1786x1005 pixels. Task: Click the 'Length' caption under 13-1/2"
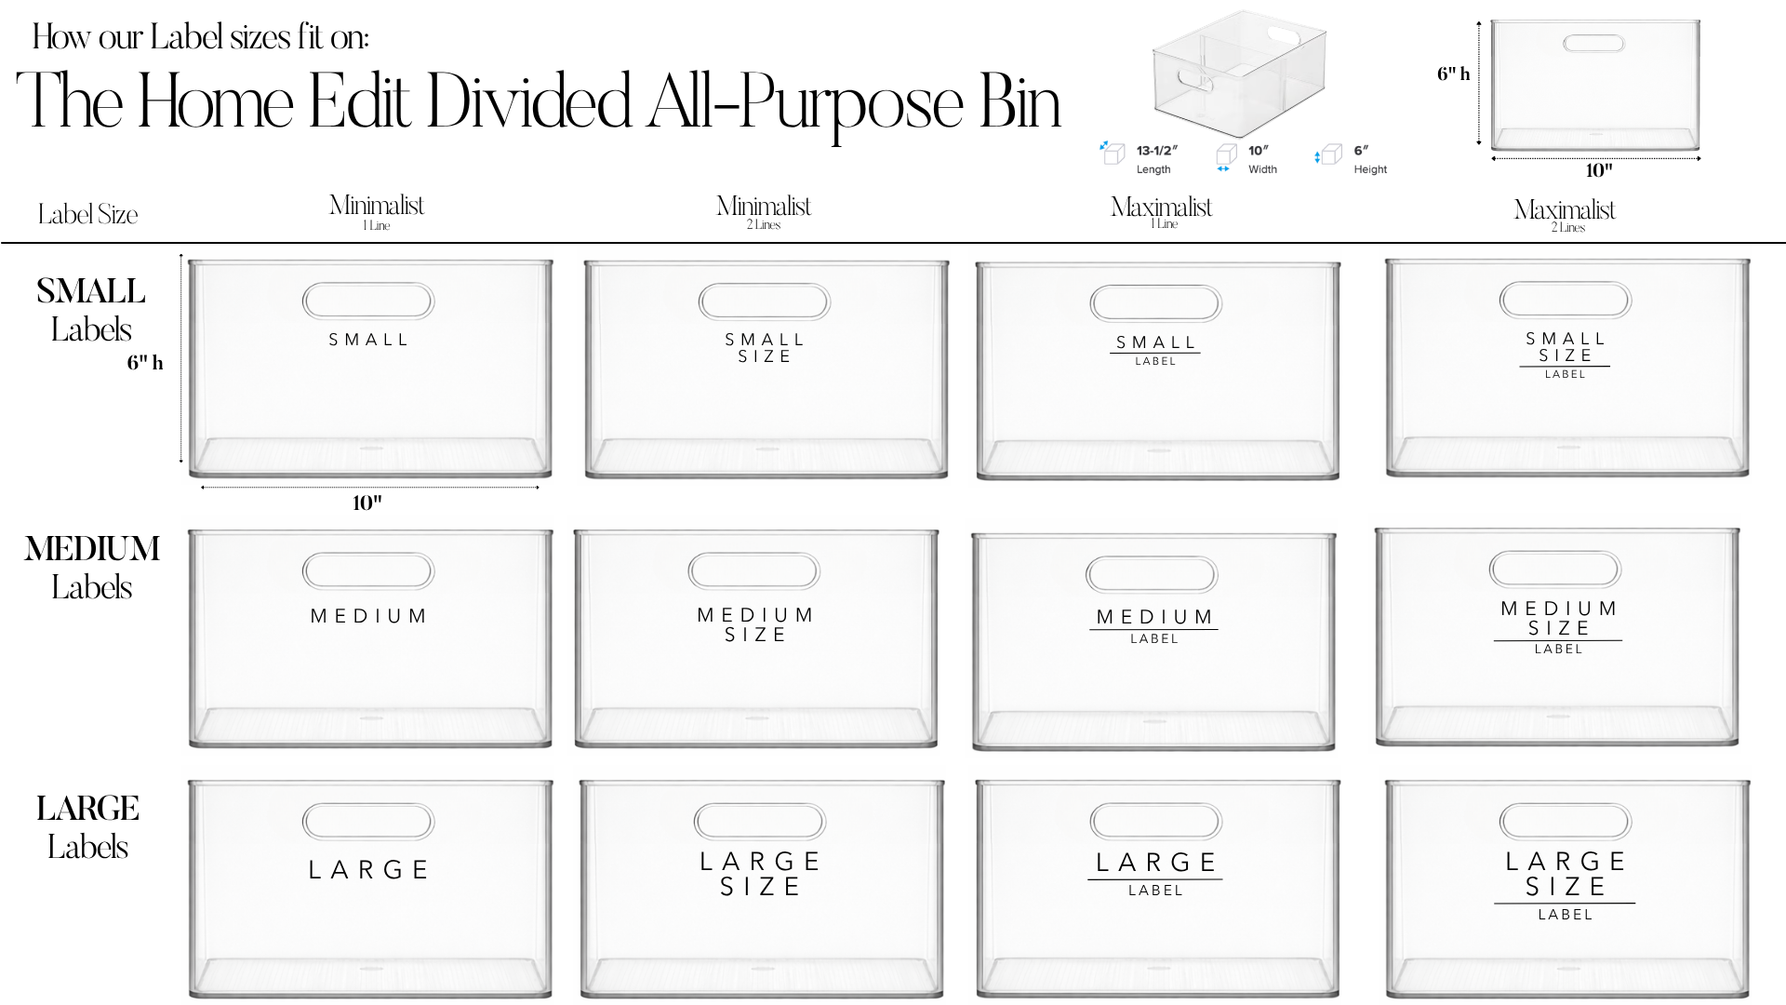pyautogui.click(x=1153, y=169)
